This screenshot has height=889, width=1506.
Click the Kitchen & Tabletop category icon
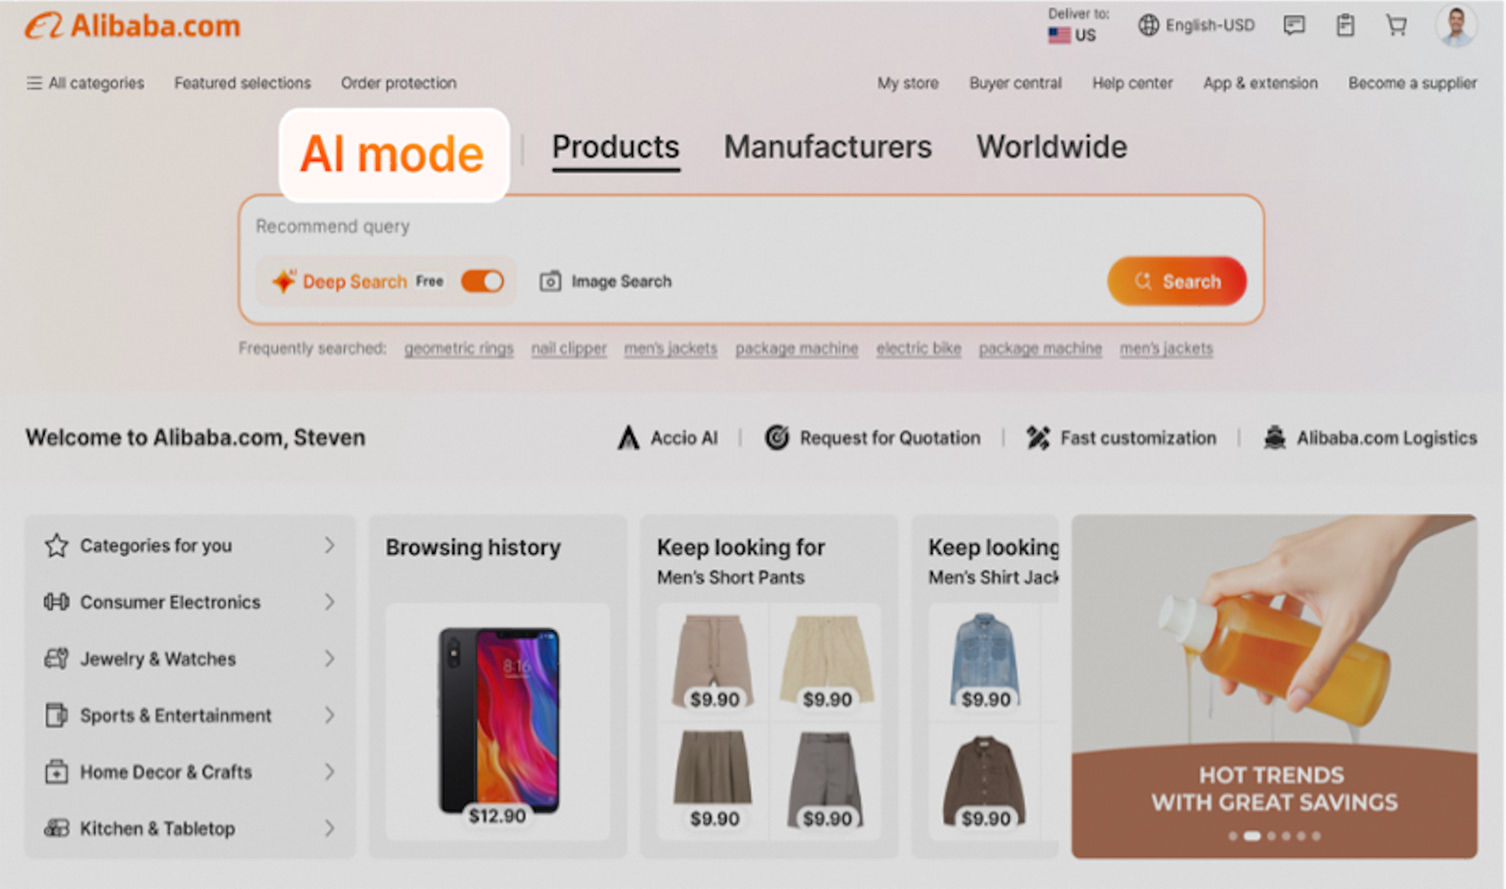tap(56, 829)
